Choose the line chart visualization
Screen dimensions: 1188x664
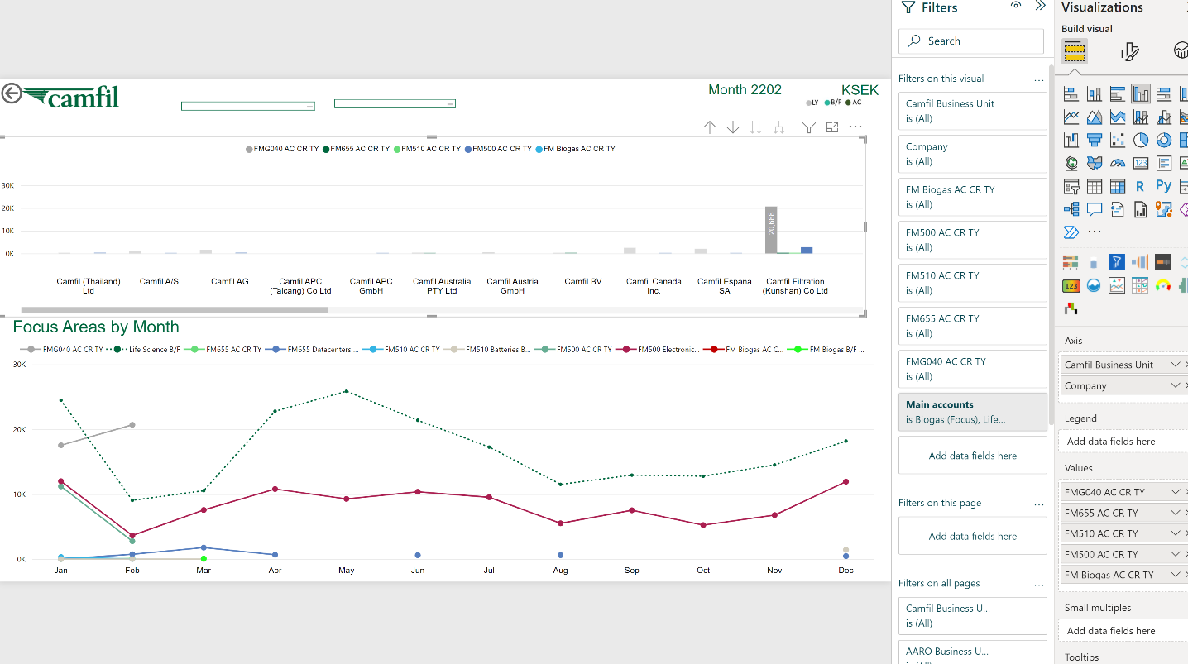[1071, 117]
